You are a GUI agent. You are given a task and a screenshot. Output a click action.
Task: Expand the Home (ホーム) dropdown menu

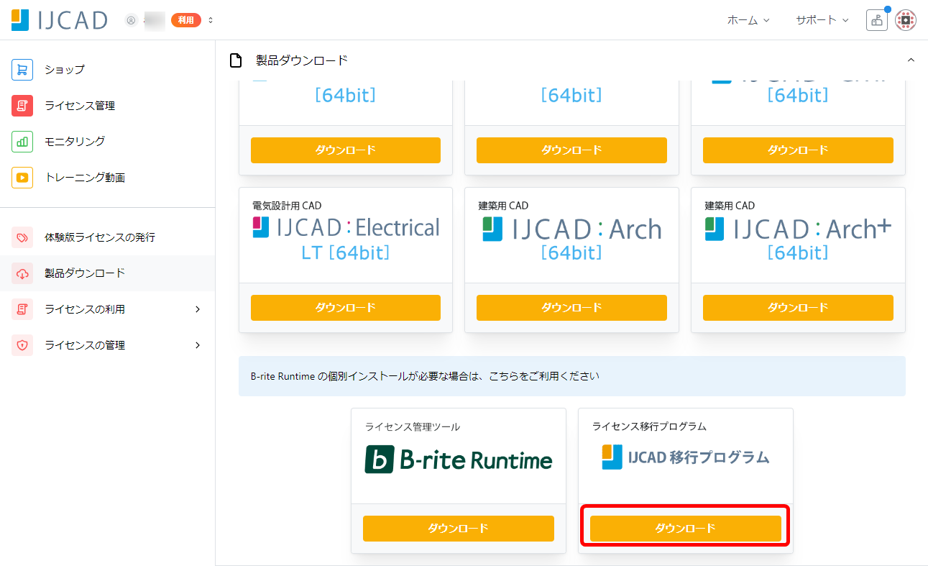748,20
